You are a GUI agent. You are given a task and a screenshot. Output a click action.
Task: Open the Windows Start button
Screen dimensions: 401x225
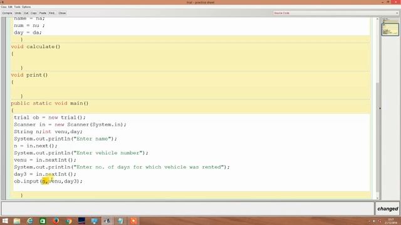click(5, 221)
